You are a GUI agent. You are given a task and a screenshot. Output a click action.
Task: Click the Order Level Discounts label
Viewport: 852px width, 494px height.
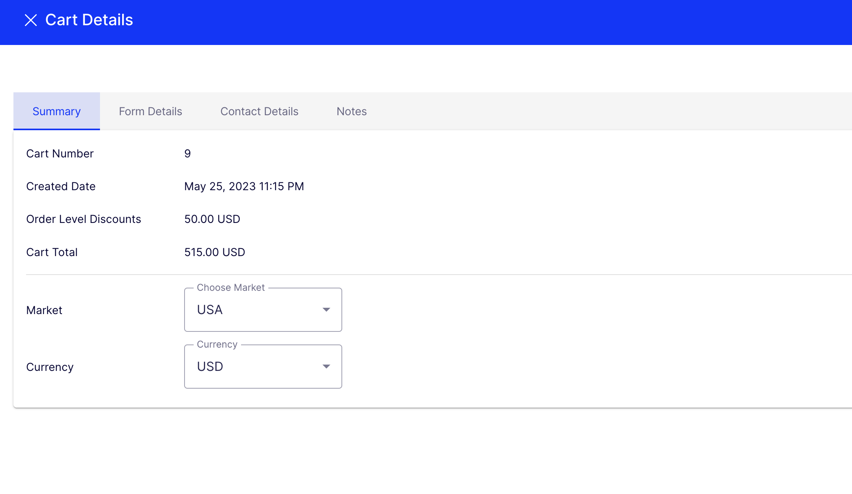tap(83, 219)
